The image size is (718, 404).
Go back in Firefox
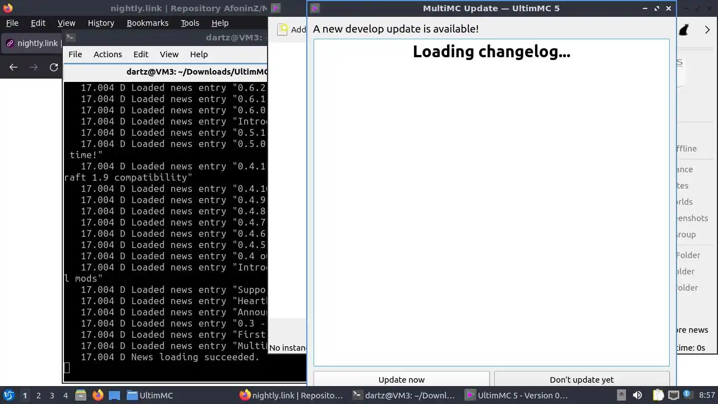coord(13,67)
